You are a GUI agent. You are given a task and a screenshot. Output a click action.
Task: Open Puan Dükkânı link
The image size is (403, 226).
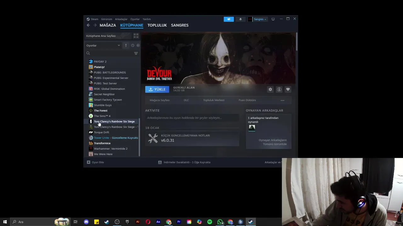[247, 100]
